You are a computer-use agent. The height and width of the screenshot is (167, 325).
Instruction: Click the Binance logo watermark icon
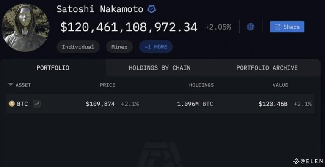point(296,161)
